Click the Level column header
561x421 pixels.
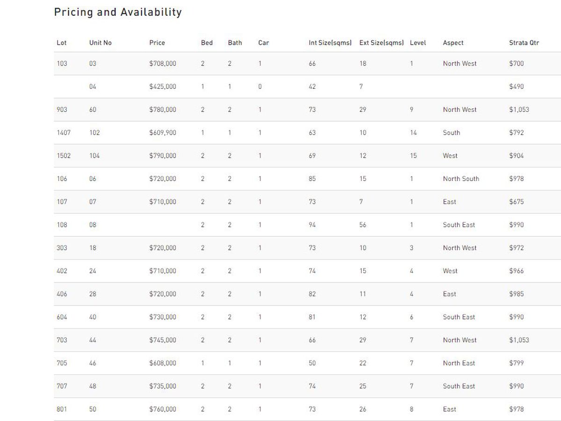point(418,43)
